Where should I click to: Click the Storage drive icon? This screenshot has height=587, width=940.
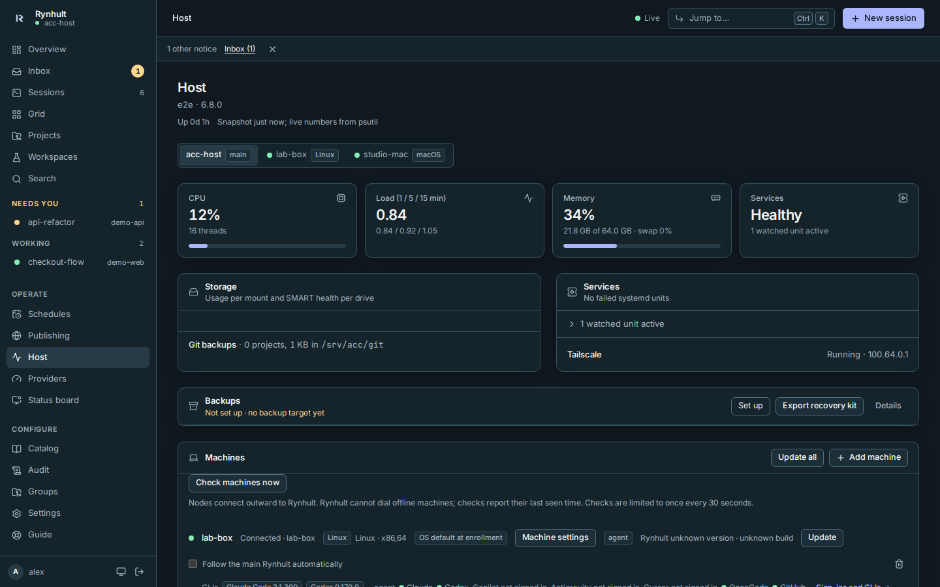(x=193, y=292)
